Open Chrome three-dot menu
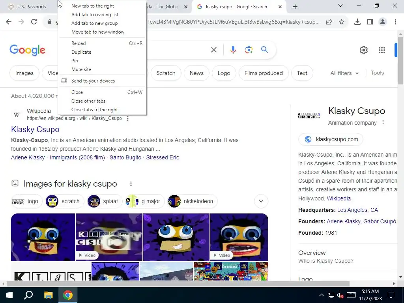The height and width of the screenshot is (303, 404). pos(395,22)
